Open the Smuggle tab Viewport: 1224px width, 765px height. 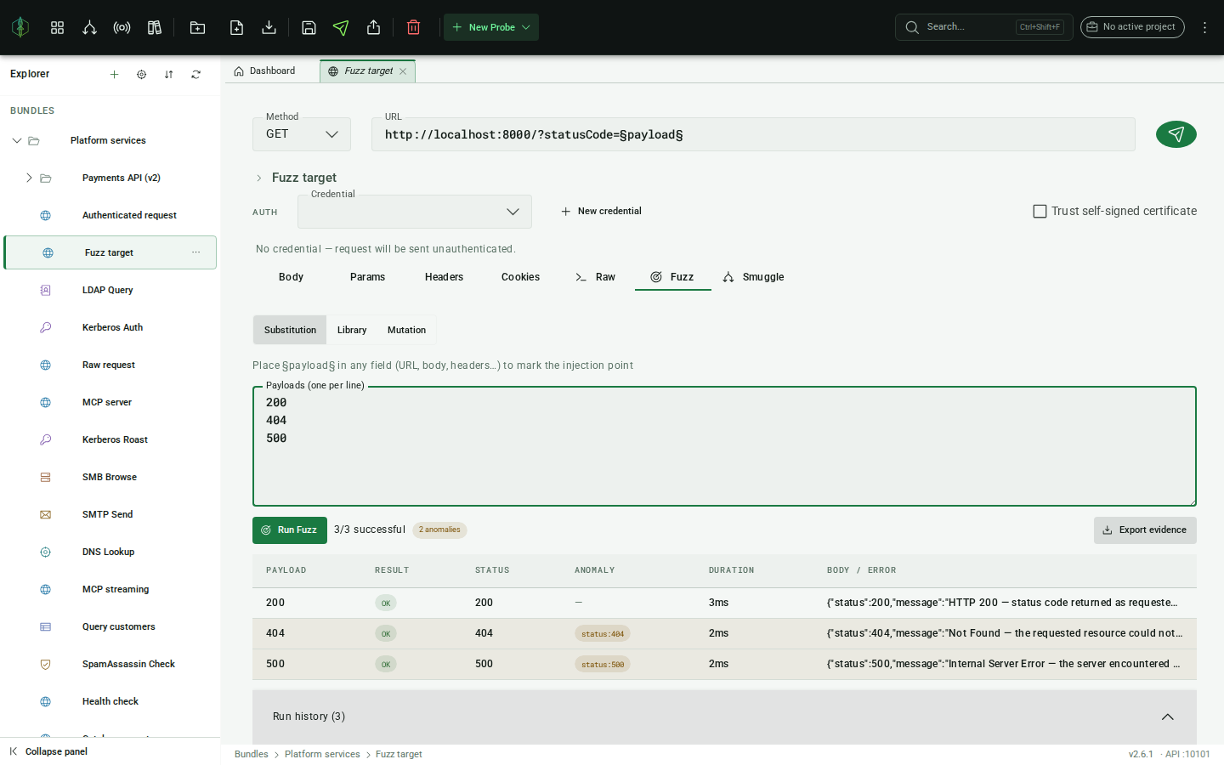coord(754,277)
